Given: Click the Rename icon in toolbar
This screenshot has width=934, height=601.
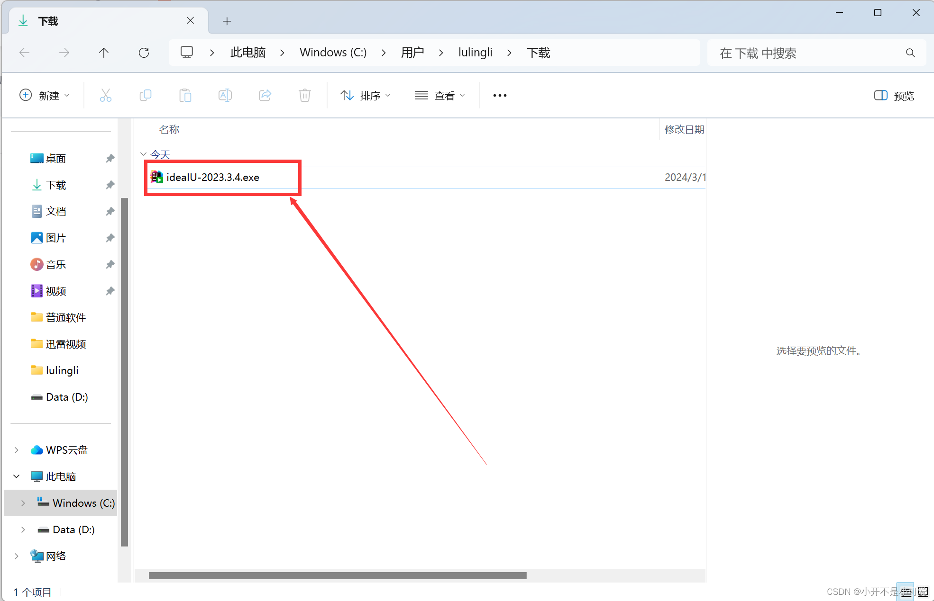Looking at the screenshot, I should point(225,95).
